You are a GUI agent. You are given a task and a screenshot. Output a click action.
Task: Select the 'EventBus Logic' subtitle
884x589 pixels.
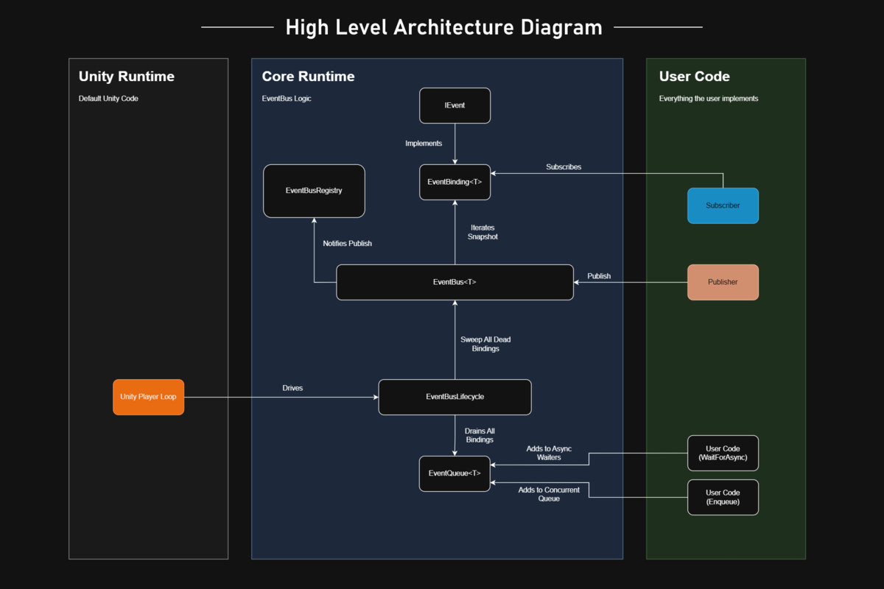pyautogui.click(x=287, y=99)
